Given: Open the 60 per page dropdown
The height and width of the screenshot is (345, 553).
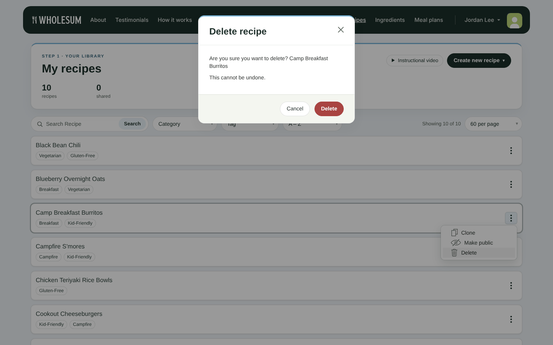Looking at the screenshot, I should pyautogui.click(x=493, y=124).
